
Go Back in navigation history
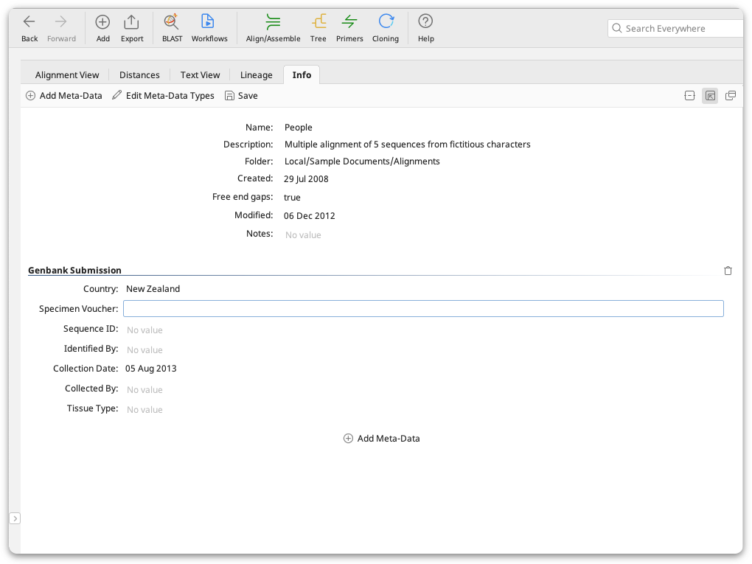click(29, 28)
